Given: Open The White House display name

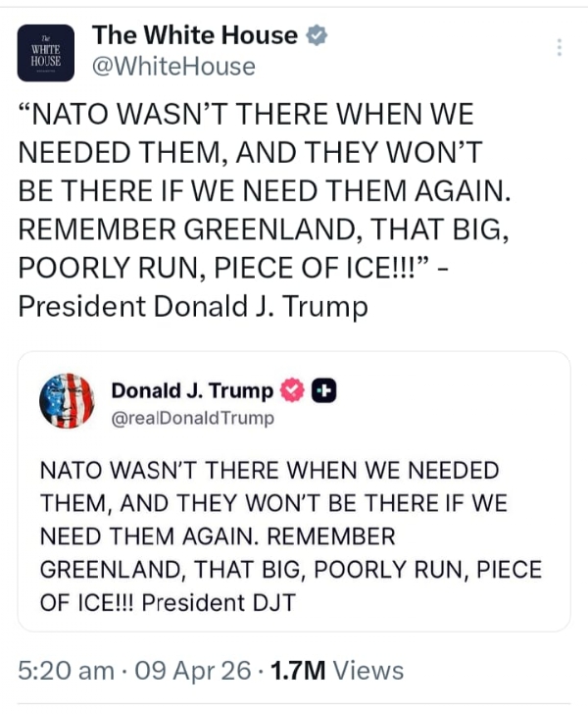Looking at the screenshot, I should point(194,36).
